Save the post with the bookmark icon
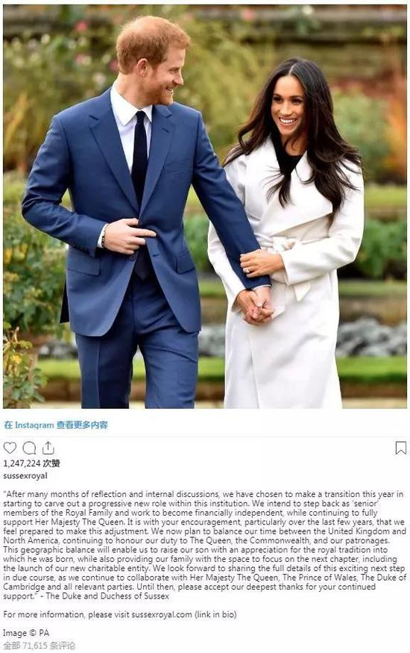 click(401, 448)
